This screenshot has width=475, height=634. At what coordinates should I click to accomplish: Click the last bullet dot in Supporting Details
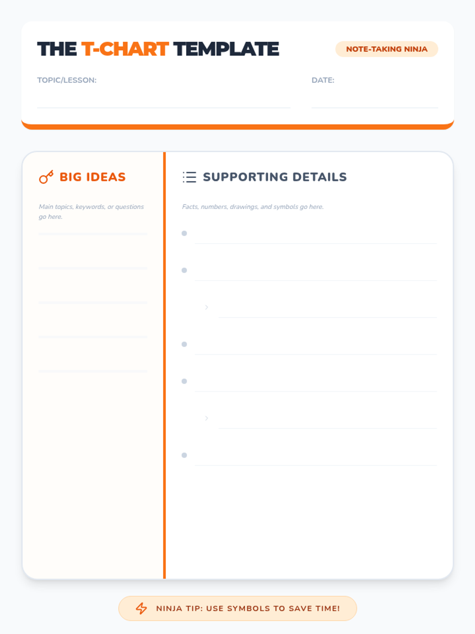(x=184, y=455)
